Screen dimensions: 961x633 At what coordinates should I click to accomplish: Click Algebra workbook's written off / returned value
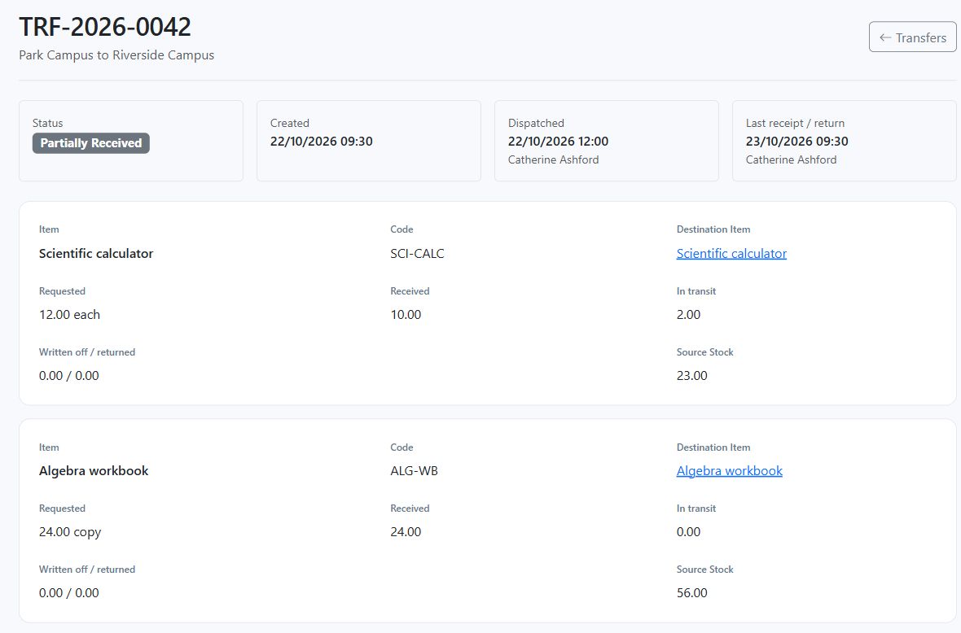coord(68,593)
